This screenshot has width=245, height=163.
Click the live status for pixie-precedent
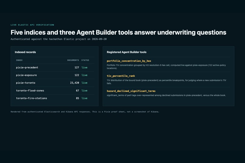coord(85,68)
